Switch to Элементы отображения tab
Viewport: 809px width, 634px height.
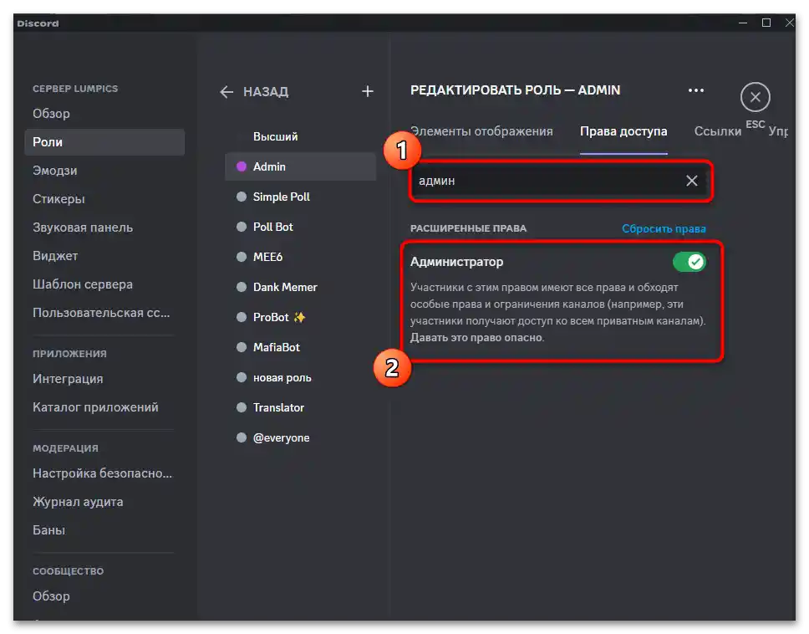(481, 131)
